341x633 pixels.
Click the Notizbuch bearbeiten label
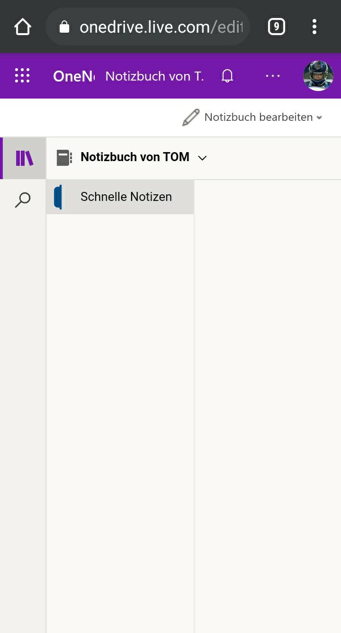point(258,118)
